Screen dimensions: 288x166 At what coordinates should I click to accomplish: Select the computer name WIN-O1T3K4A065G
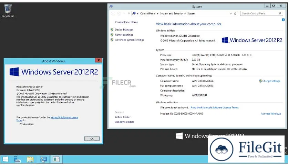click(x=203, y=81)
